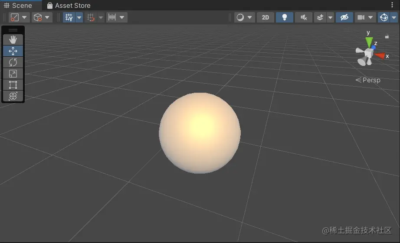
Task: Click the tool handle position icon
Action: 15,17
